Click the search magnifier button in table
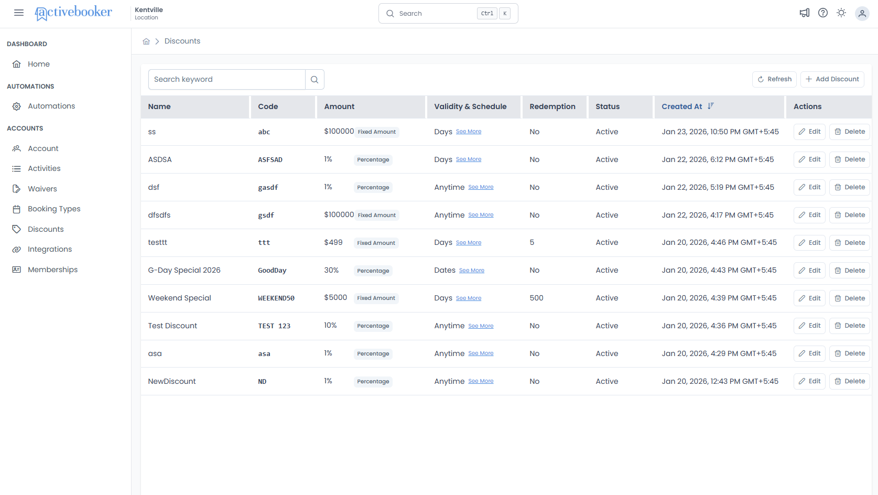Image resolution: width=878 pixels, height=495 pixels. point(315,80)
